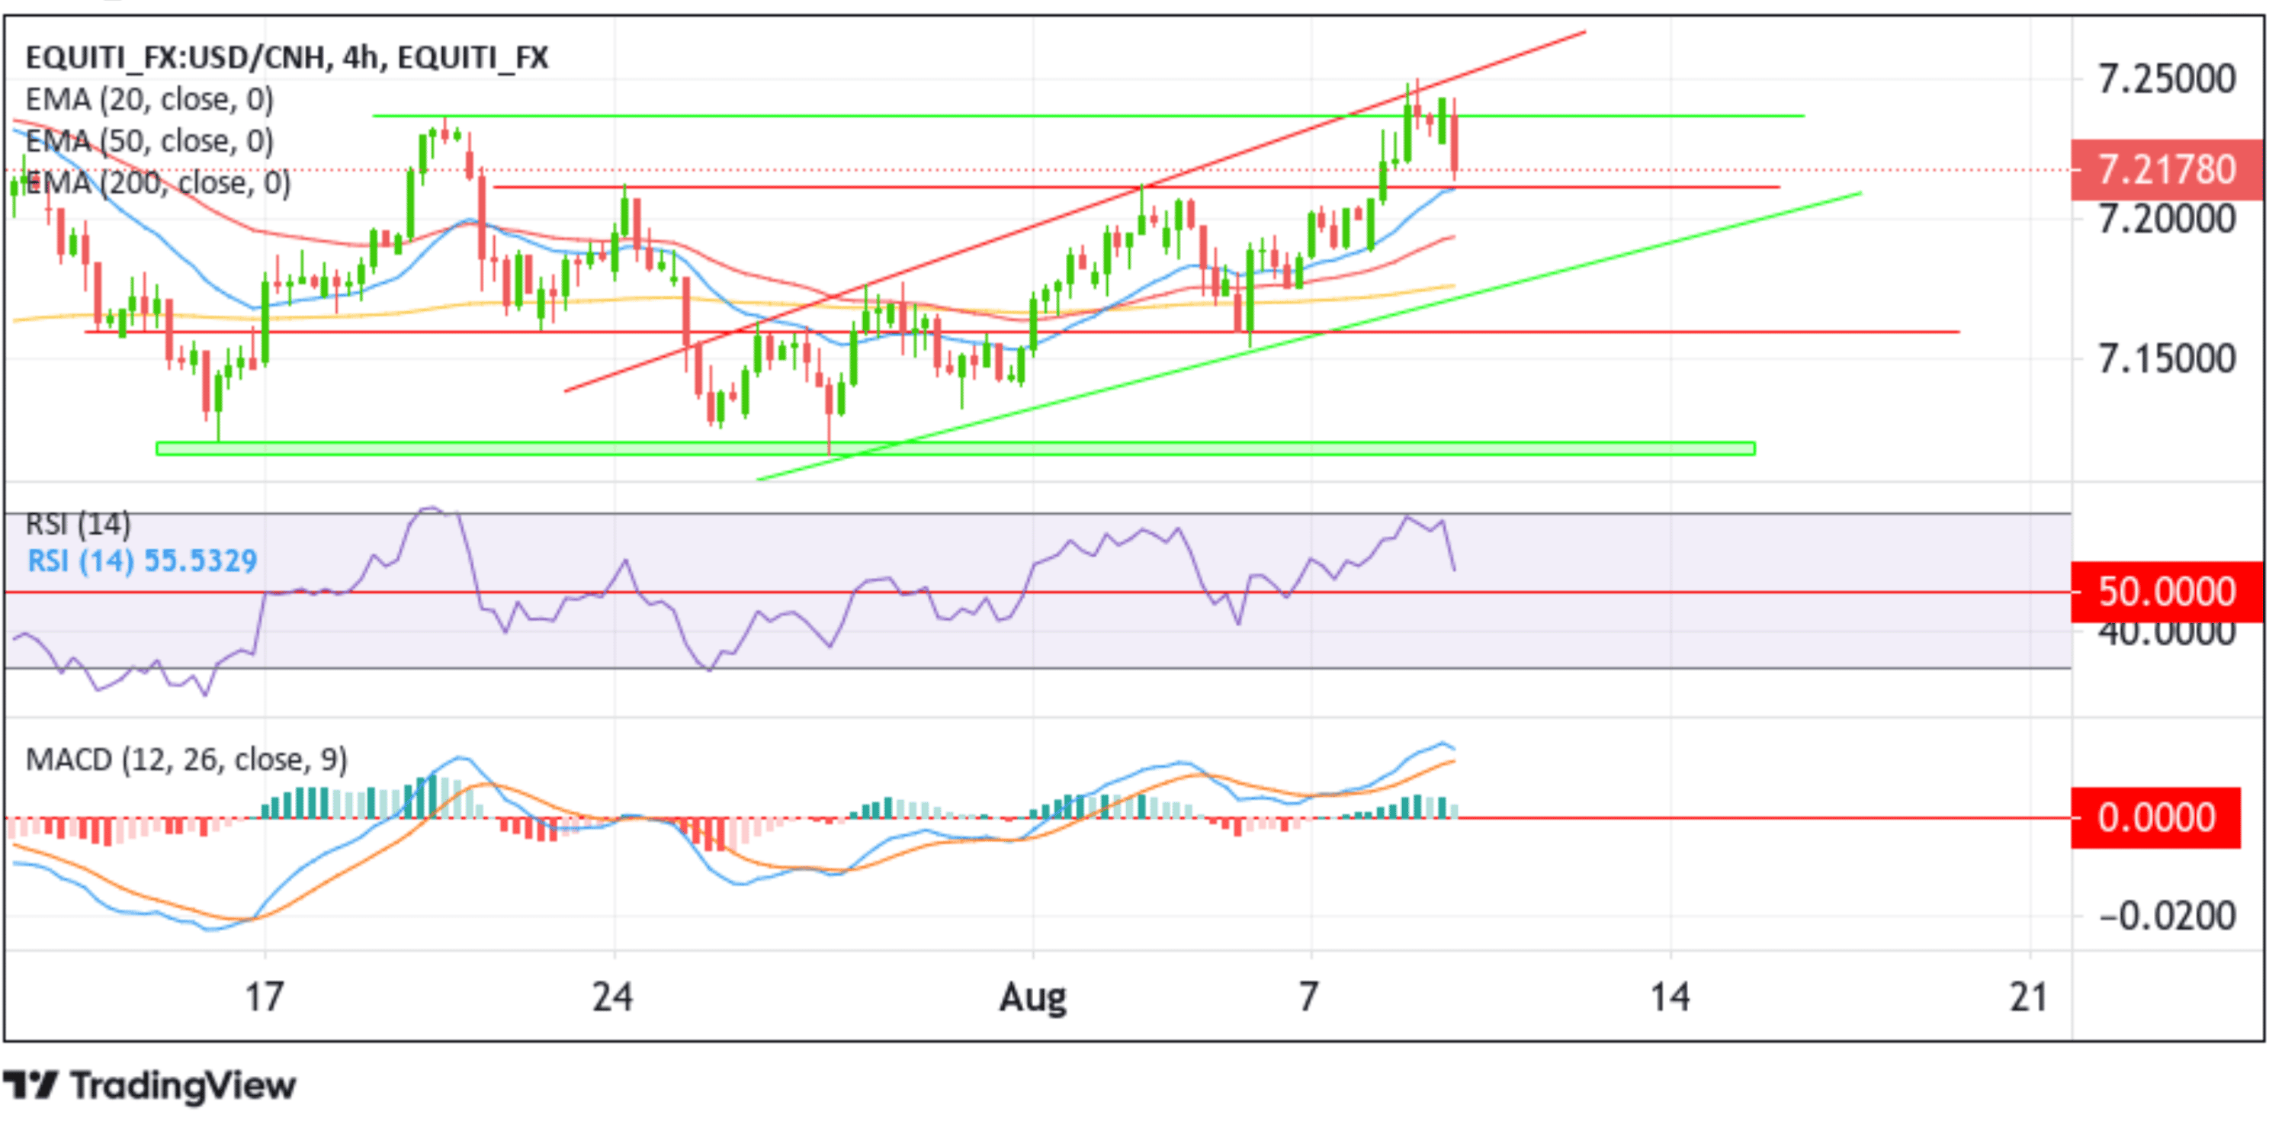Click the Aug label on time axis
Screen dimensions: 2269x1124
(x=1032, y=999)
